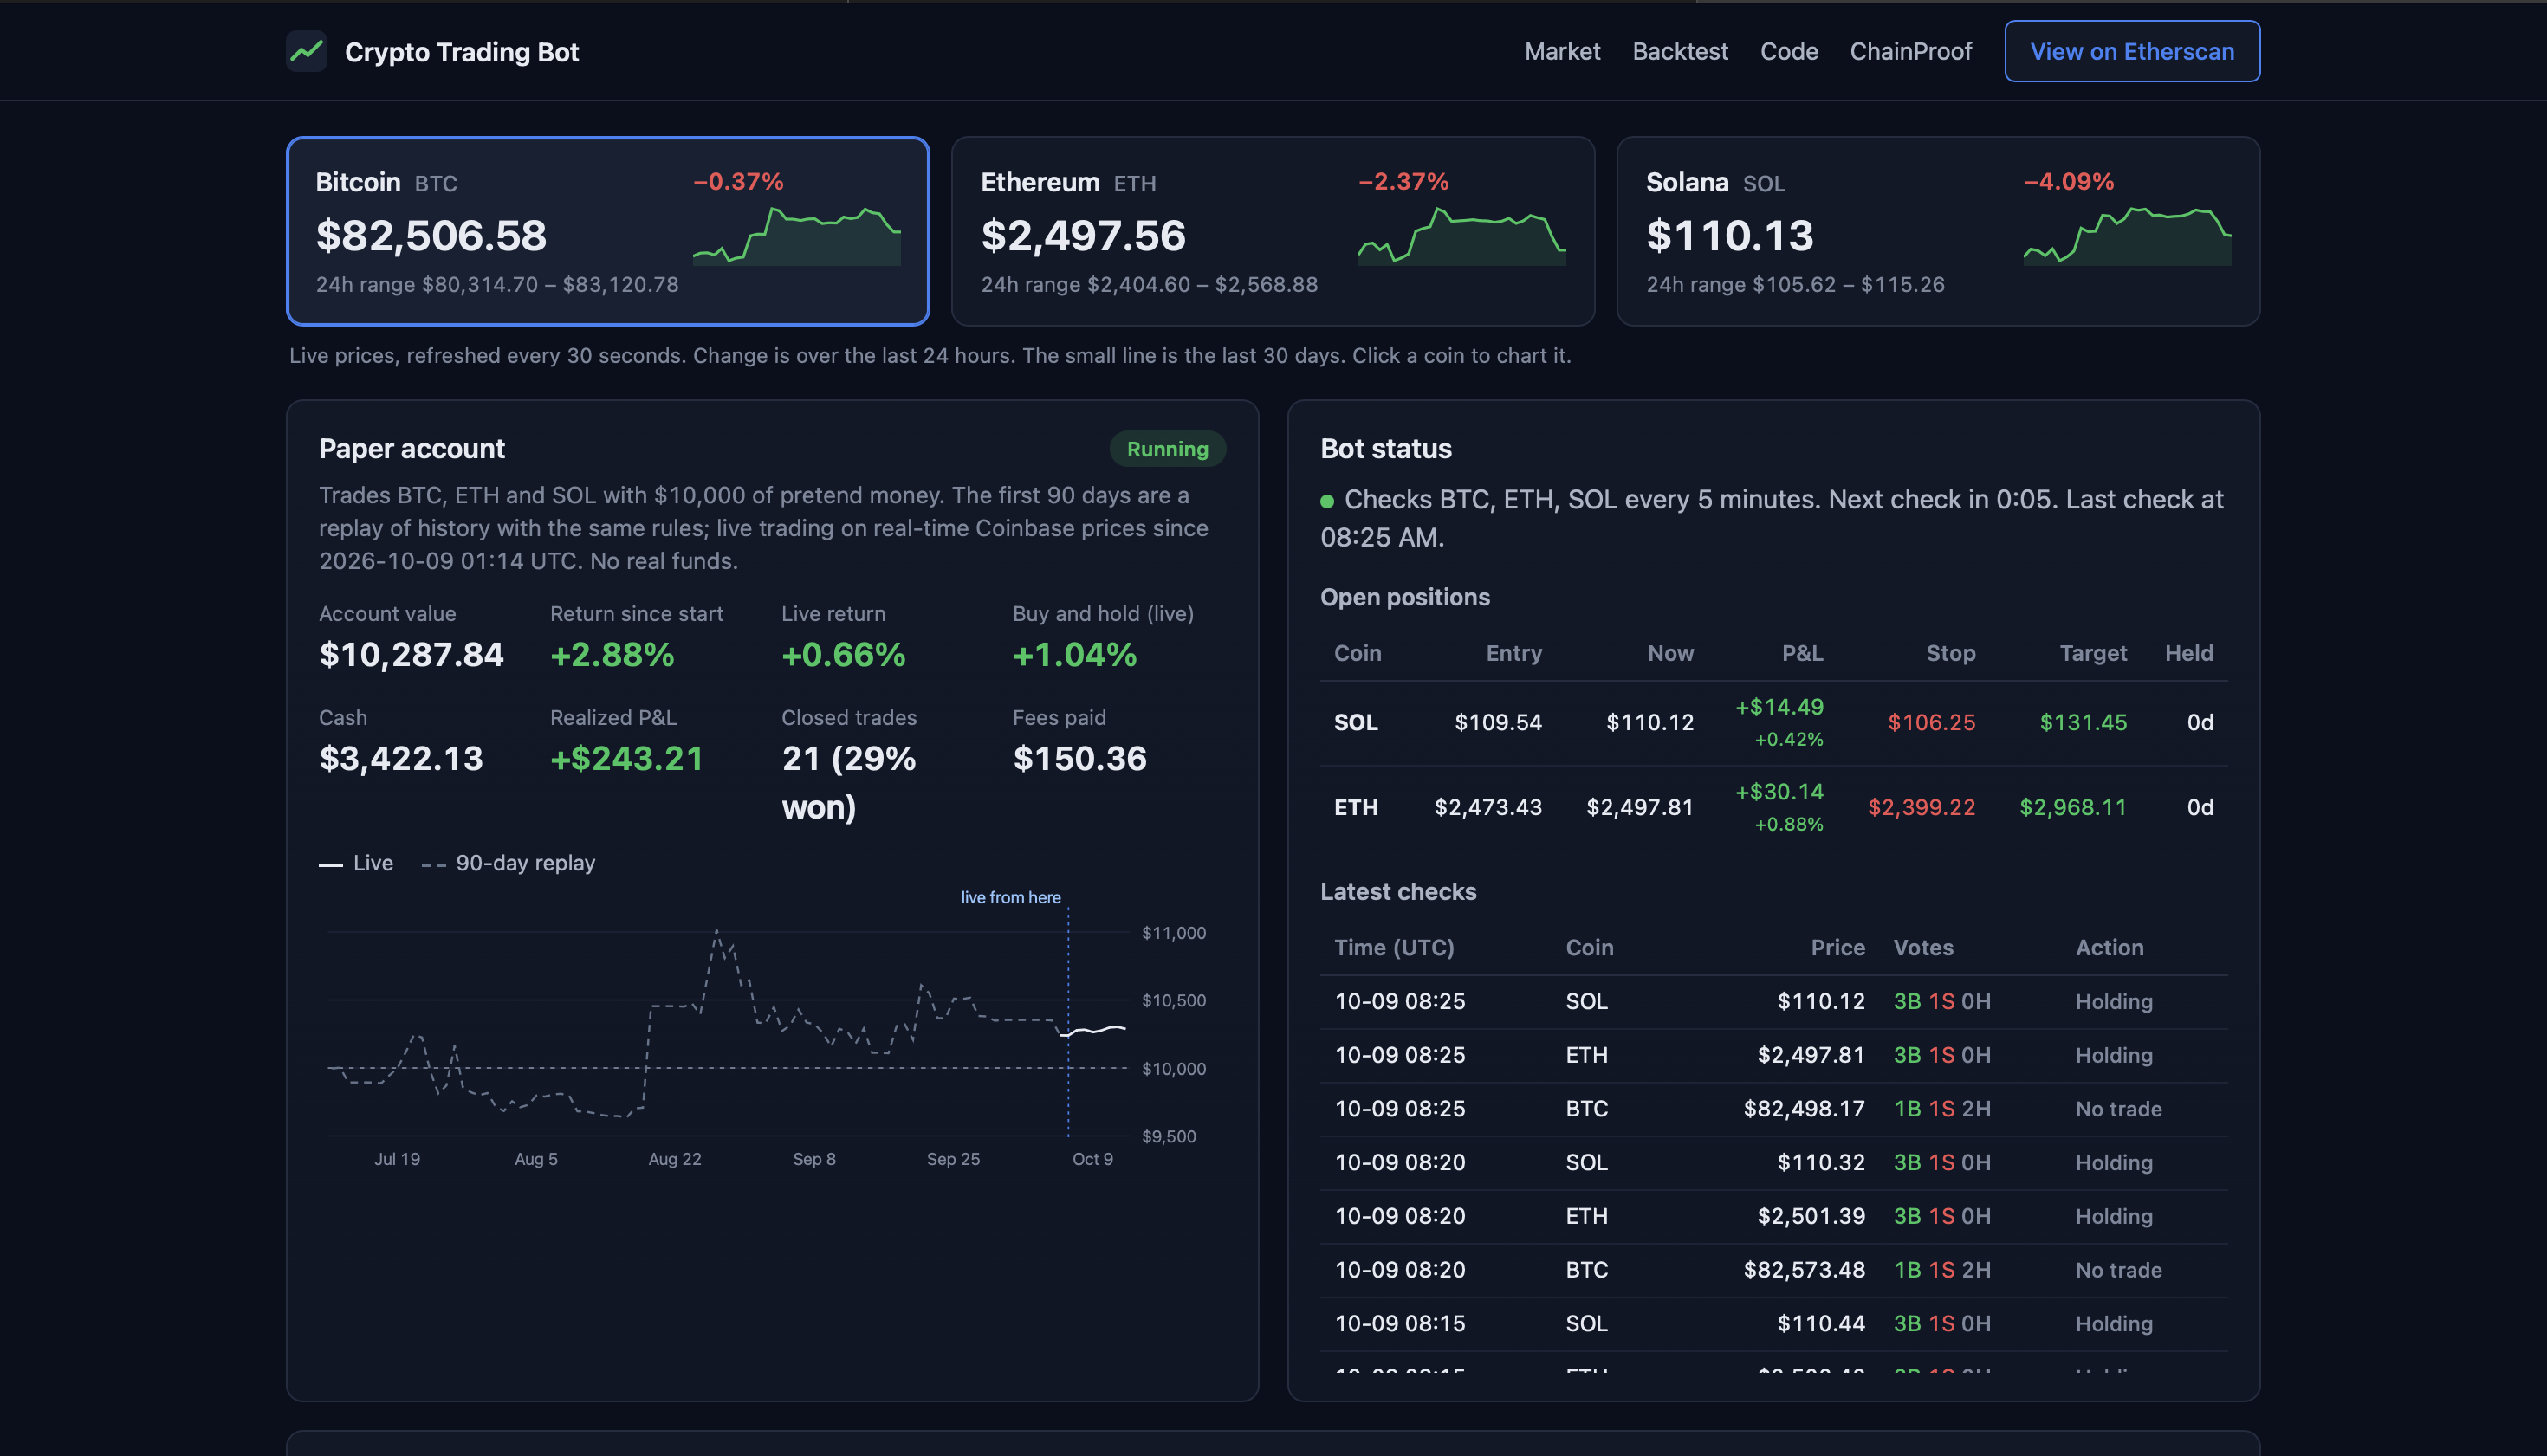Click the Return since start +2.88%
Screen dimensions: 2547x1456
[612, 655]
